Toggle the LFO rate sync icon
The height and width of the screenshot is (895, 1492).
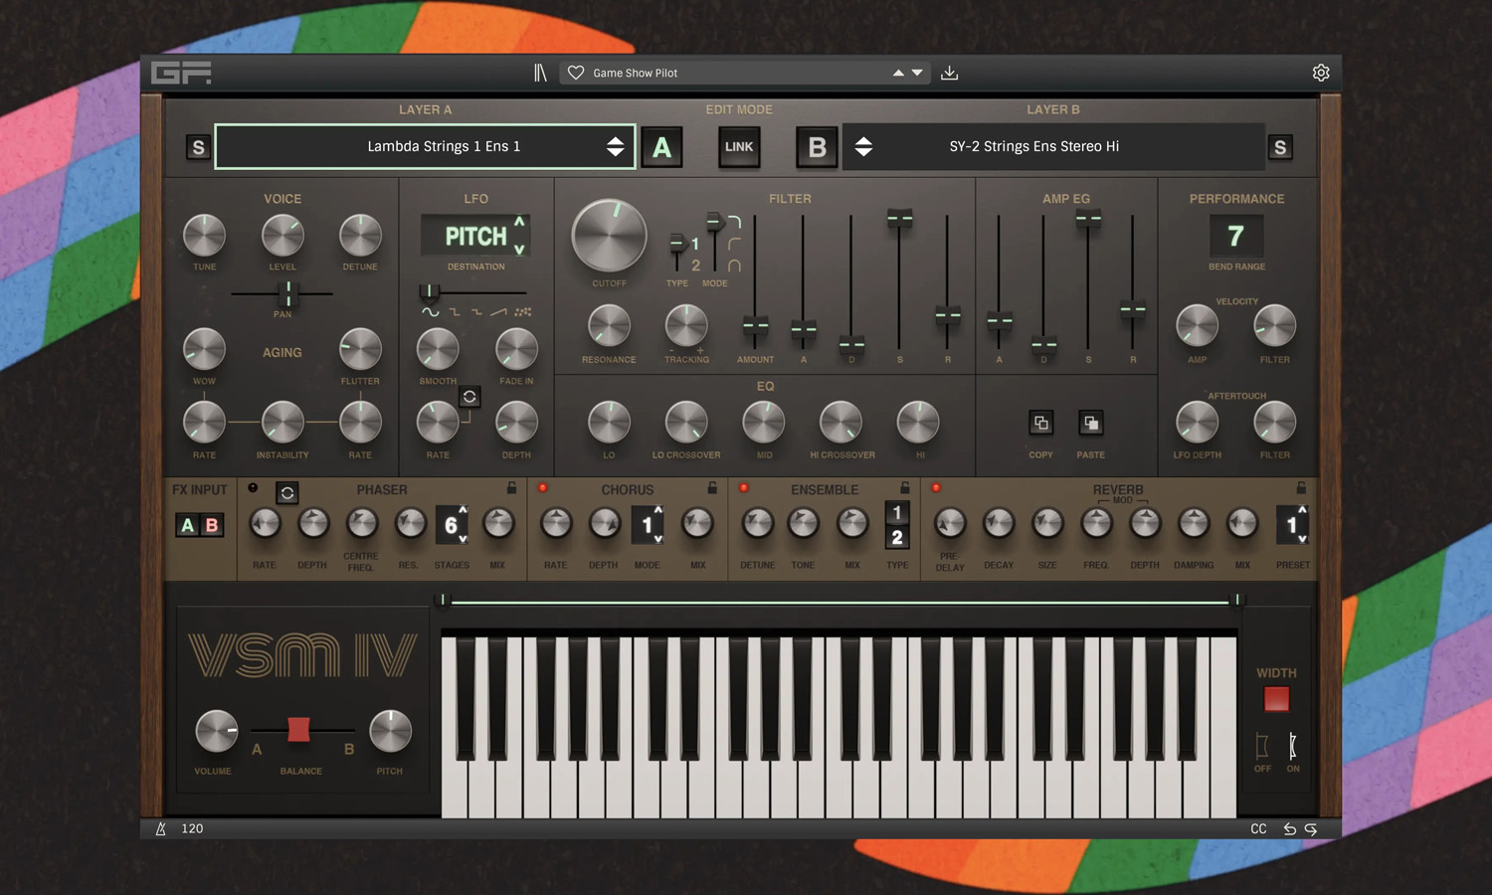[x=469, y=397]
